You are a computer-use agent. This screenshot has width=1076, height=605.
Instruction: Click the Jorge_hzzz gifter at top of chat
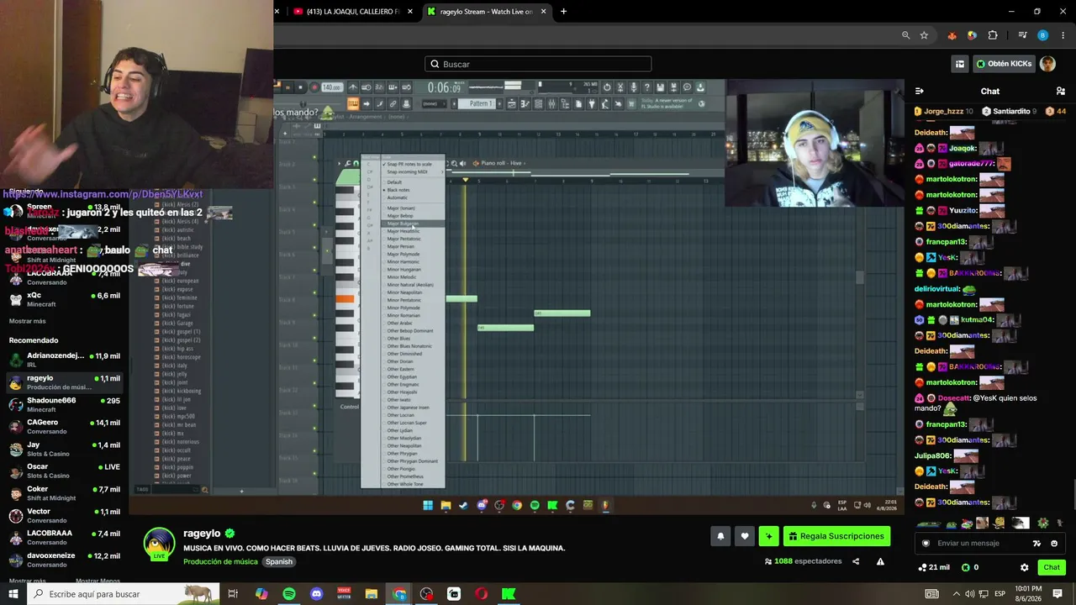coord(943,111)
